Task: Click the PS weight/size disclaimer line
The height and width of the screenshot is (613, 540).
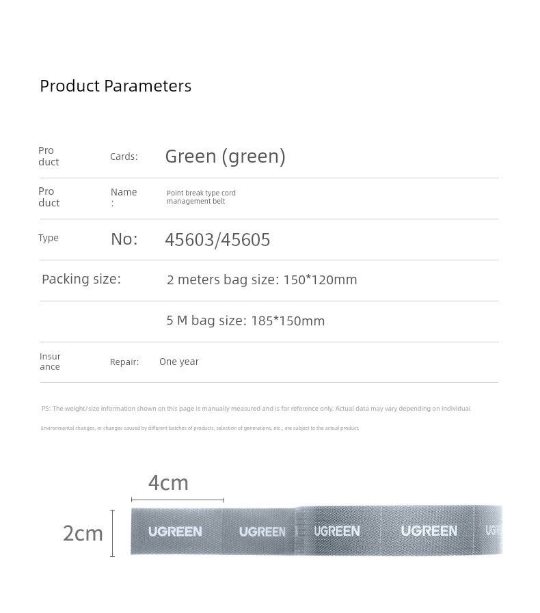Action: point(256,409)
